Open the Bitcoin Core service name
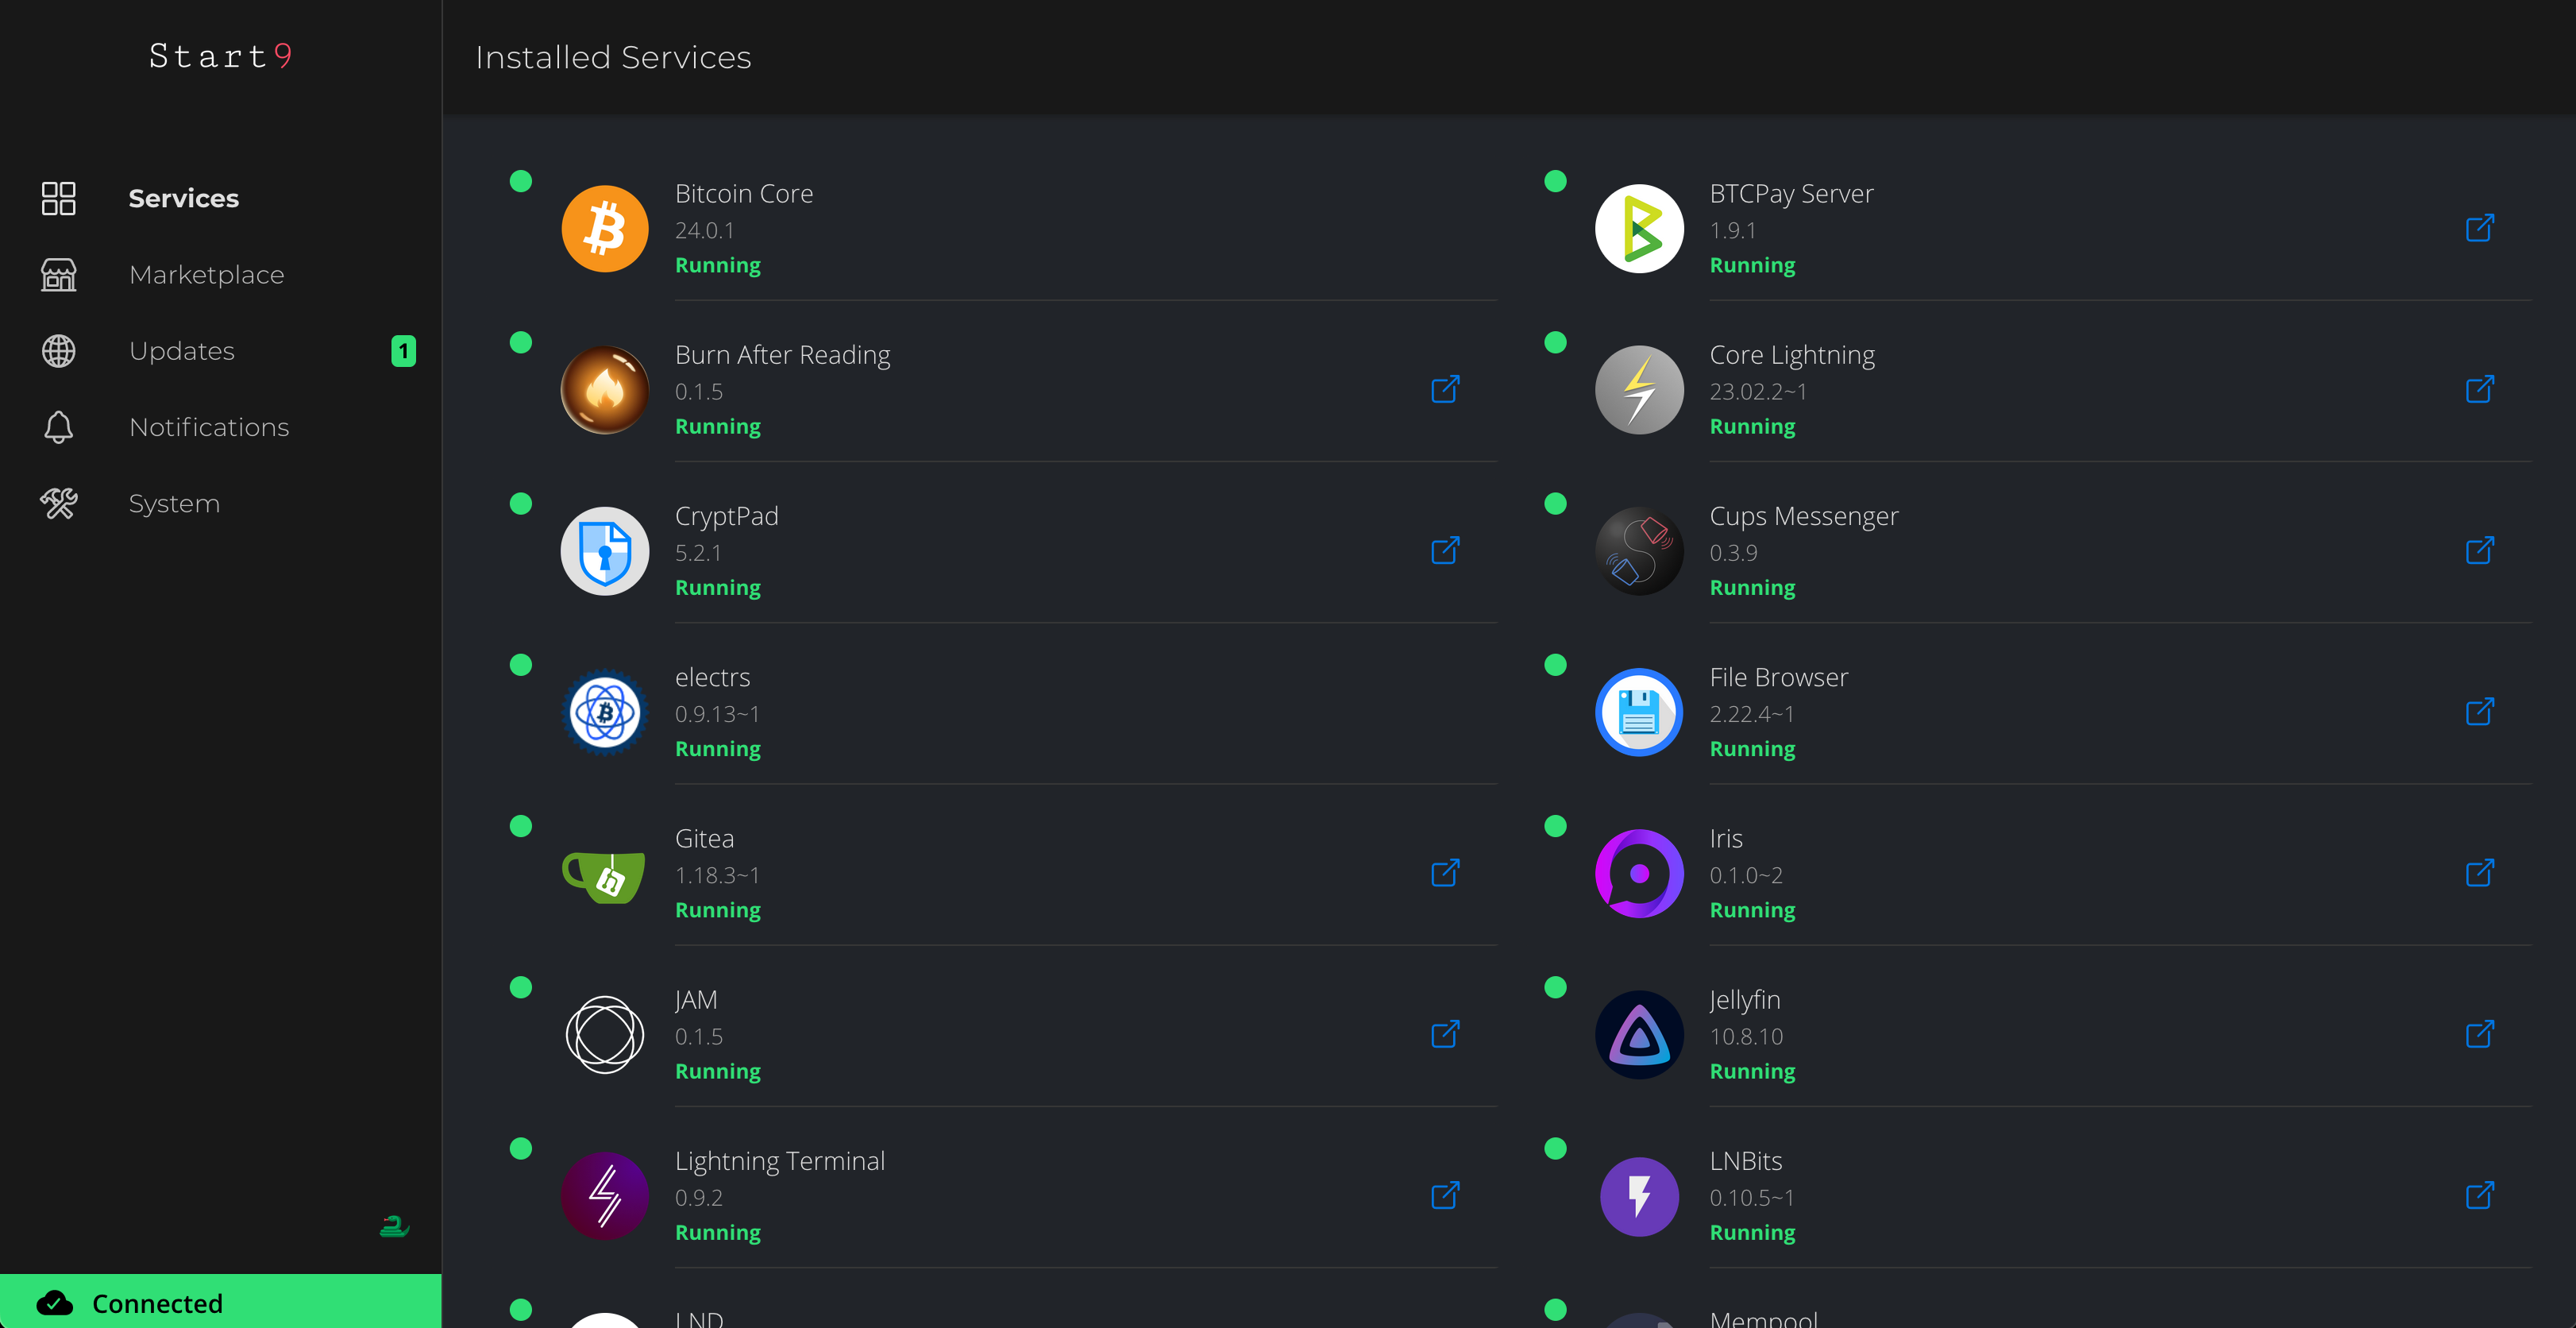Viewport: 2576px width, 1328px height. coord(744,193)
